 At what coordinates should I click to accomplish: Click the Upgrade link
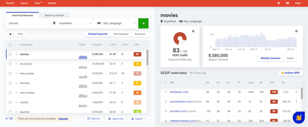(63, 119)
